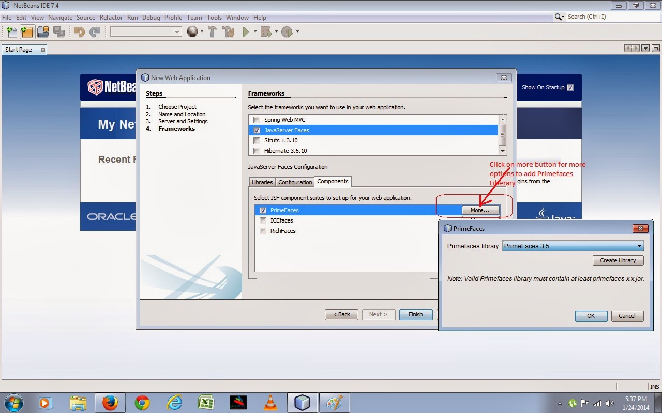Uncheck the JavaServer Faces framework
662x413 pixels.
tap(257, 130)
